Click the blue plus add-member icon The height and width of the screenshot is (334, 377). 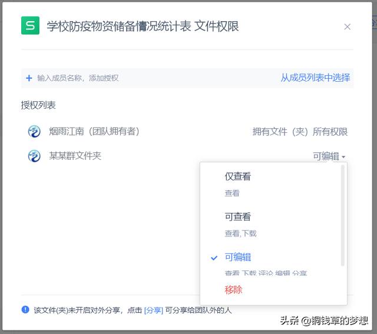(29, 78)
